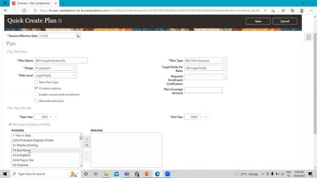
Task: Open Microsoft Teams from taskbar
Action: click(127, 174)
